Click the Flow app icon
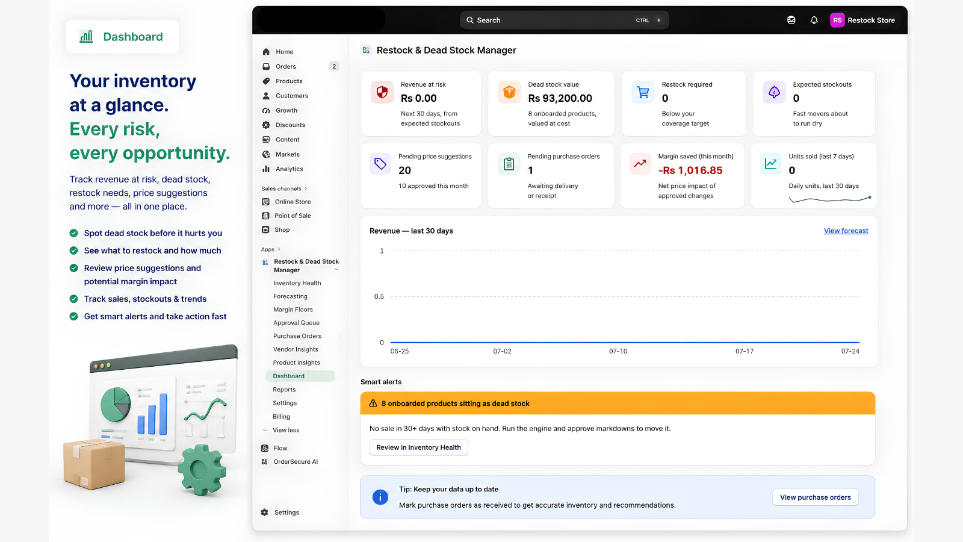 [x=265, y=448]
